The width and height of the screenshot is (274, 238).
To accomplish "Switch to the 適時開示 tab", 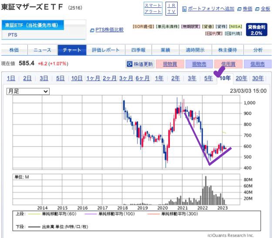I will (x=195, y=50).
